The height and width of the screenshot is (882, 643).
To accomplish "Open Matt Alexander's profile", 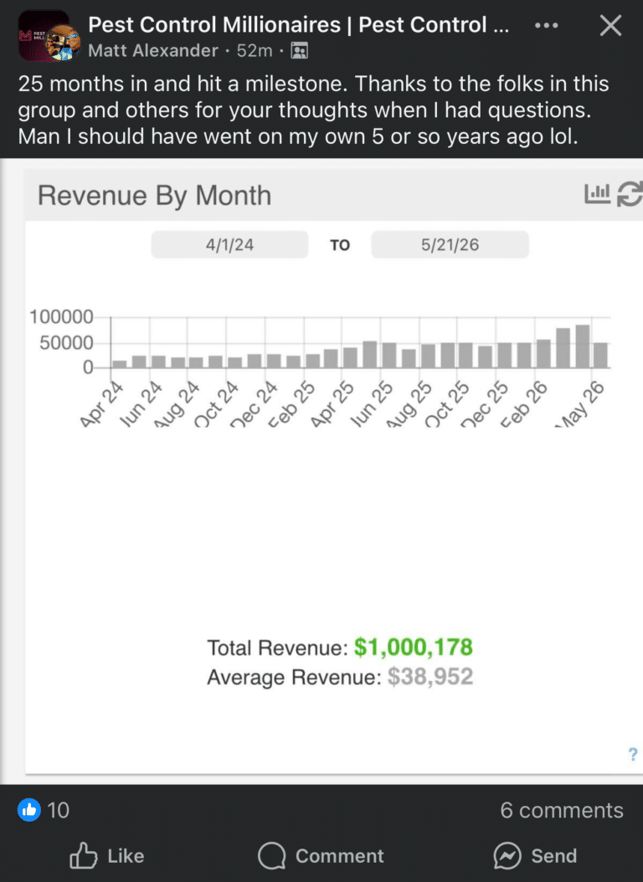I will pos(153,50).
